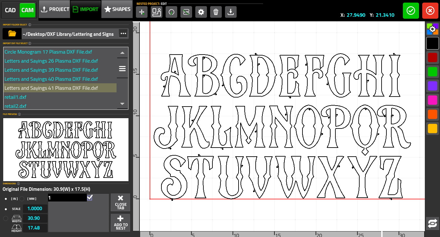Click the Original File Dimension text
Screen dimensions: 440x237
(46, 189)
